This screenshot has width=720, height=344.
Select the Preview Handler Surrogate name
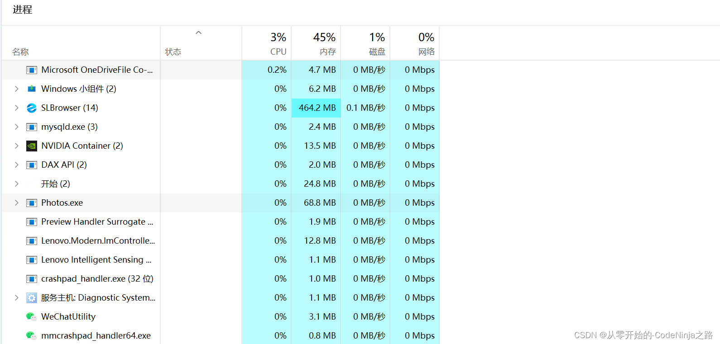click(97, 222)
